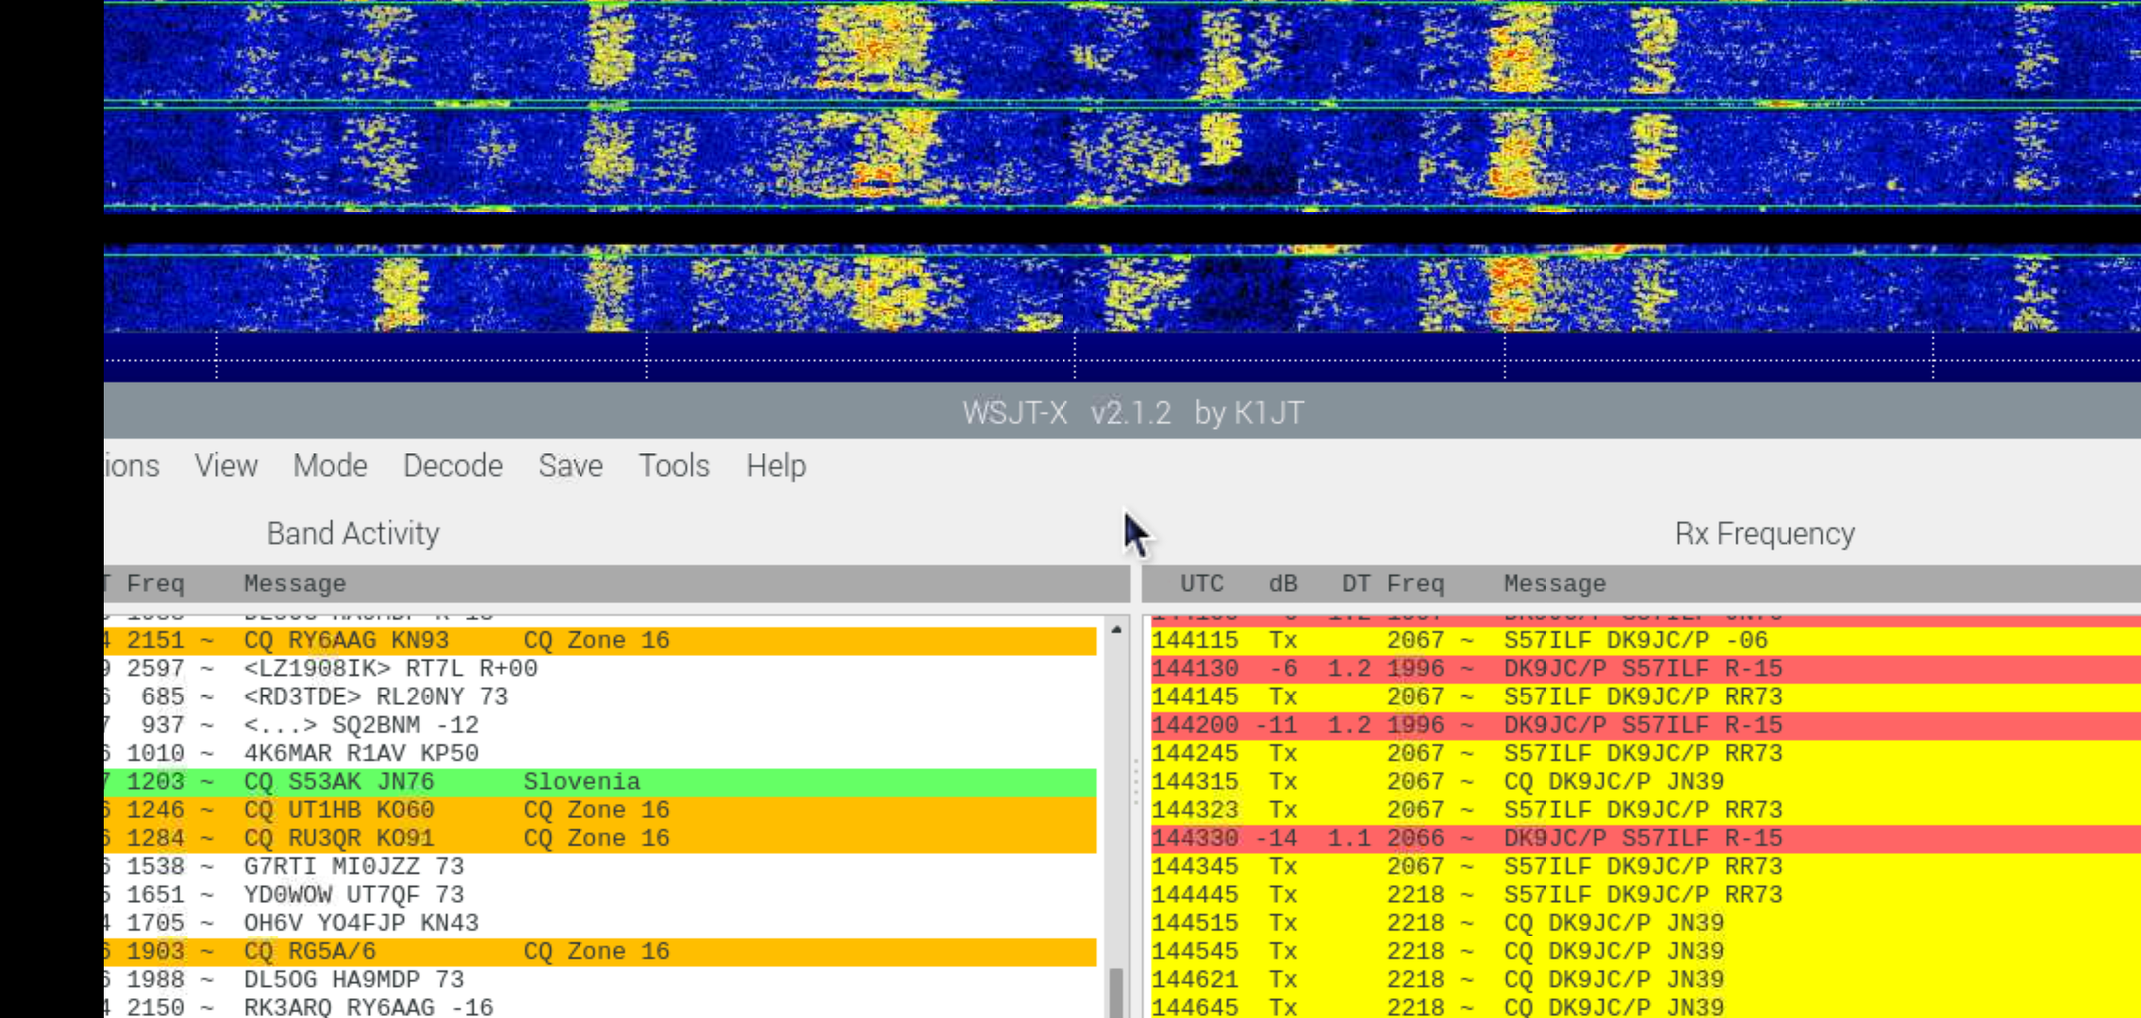The image size is (2141, 1018).
Task: Select the SQ2BNM -12 row
Action: (600, 726)
